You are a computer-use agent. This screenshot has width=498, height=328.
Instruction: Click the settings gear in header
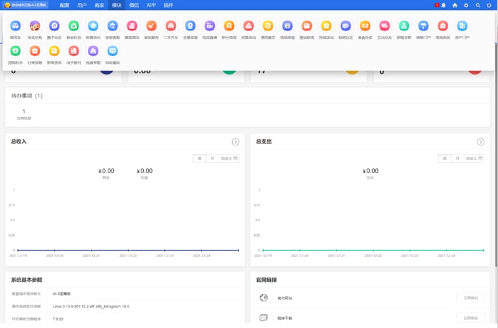(466, 5)
